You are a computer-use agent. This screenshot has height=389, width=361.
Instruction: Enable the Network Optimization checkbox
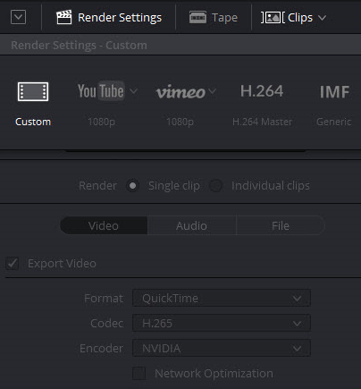[x=139, y=373]
